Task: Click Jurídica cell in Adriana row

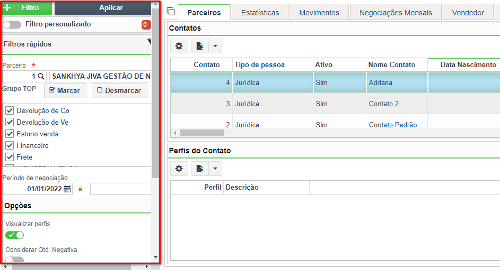Action: 273,82
